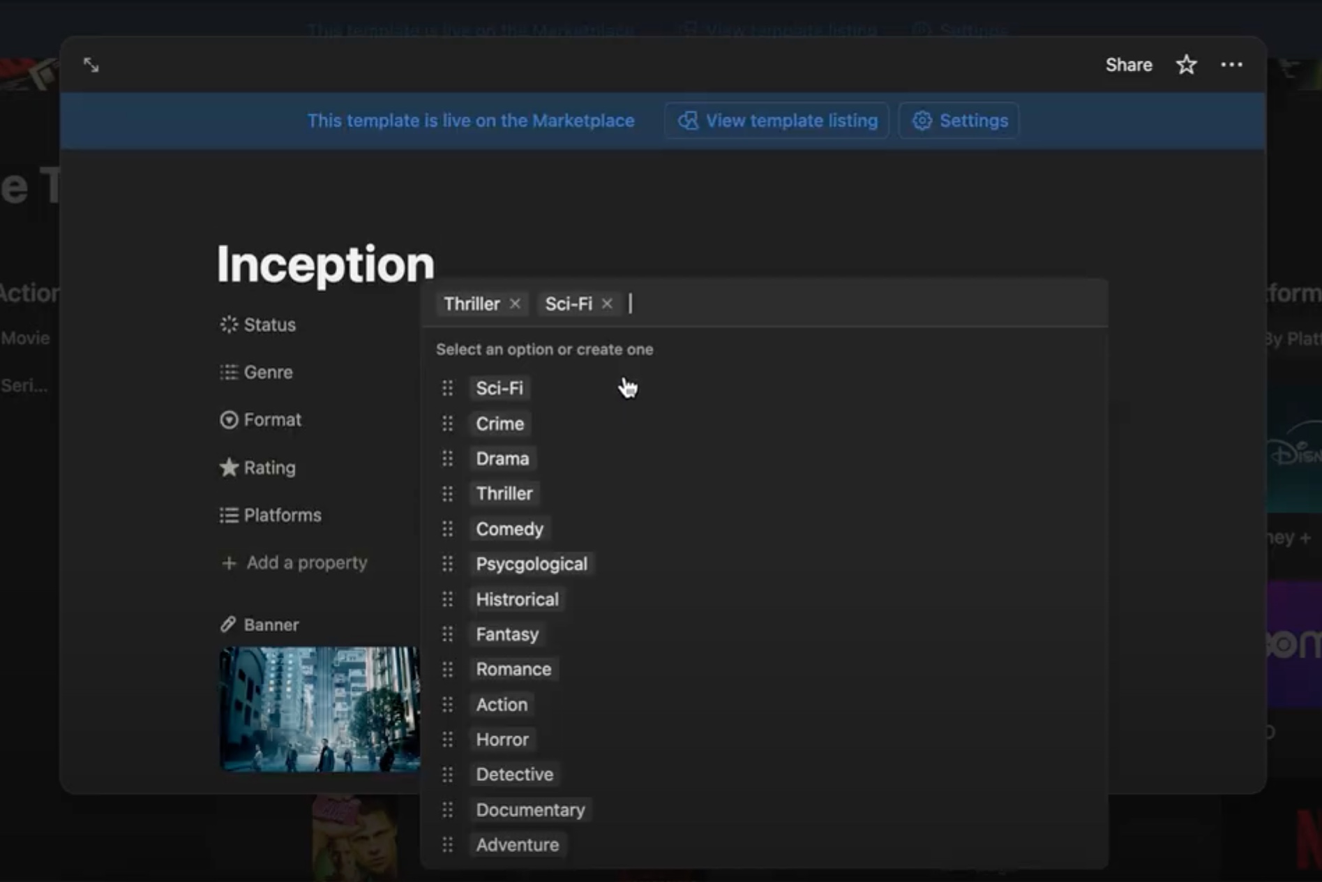Open View template listing
The width and height of the screenshot is (1322, 882).
777,121
